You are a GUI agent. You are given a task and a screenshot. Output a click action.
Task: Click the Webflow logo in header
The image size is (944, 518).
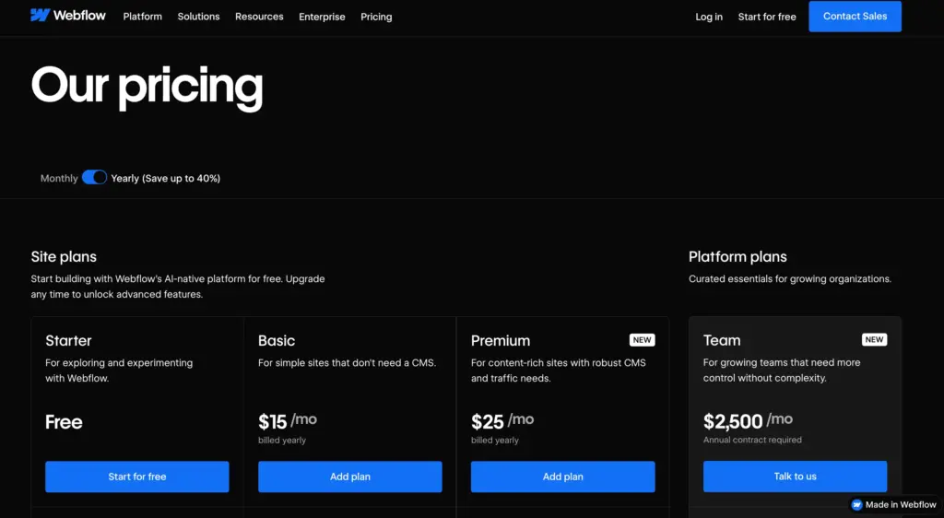tap(68, 16)
